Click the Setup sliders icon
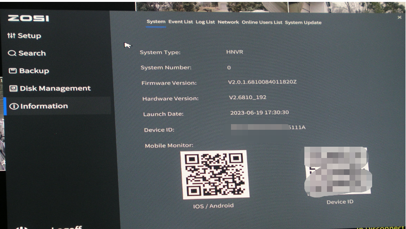Screen dimensions: 406x229 [x=11, y=36]
